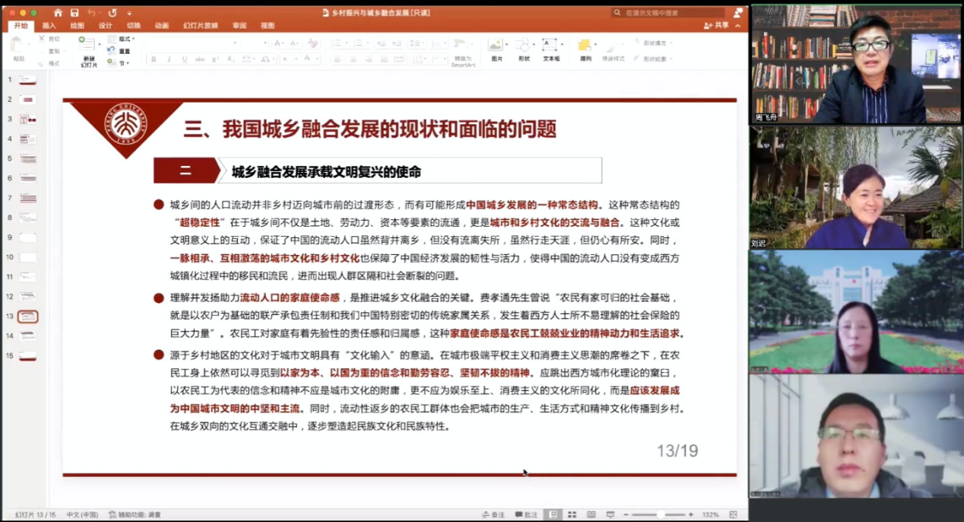Click the Save icon in title bar
964x522 pixels.
click(75, 13)
